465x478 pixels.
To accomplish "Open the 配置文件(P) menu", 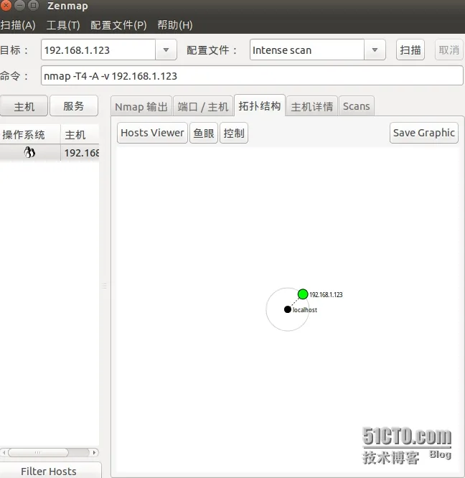I will coord(118,25).
